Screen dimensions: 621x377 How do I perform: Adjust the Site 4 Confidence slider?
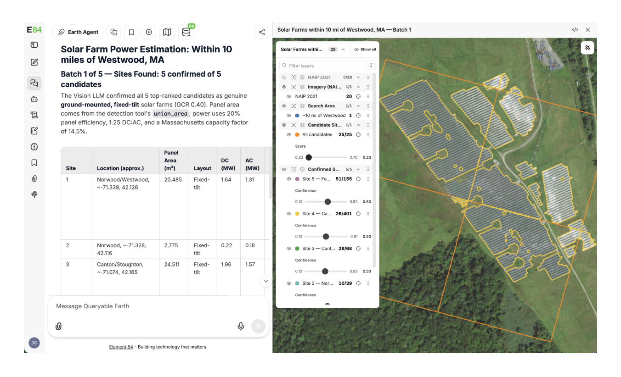coord(326,237)
